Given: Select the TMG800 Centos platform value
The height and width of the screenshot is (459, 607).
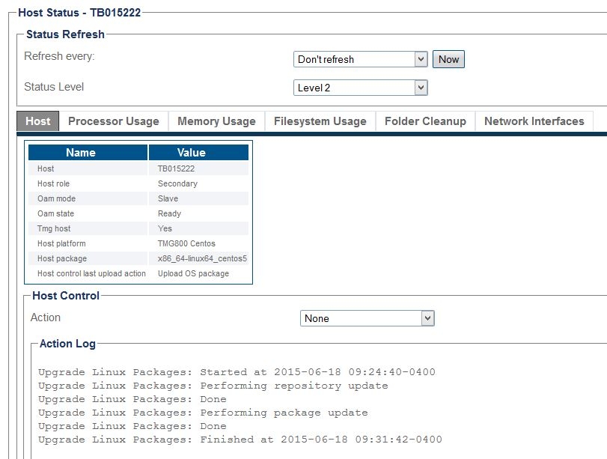Looking at the screenshot, I should (x=186, y=244).
